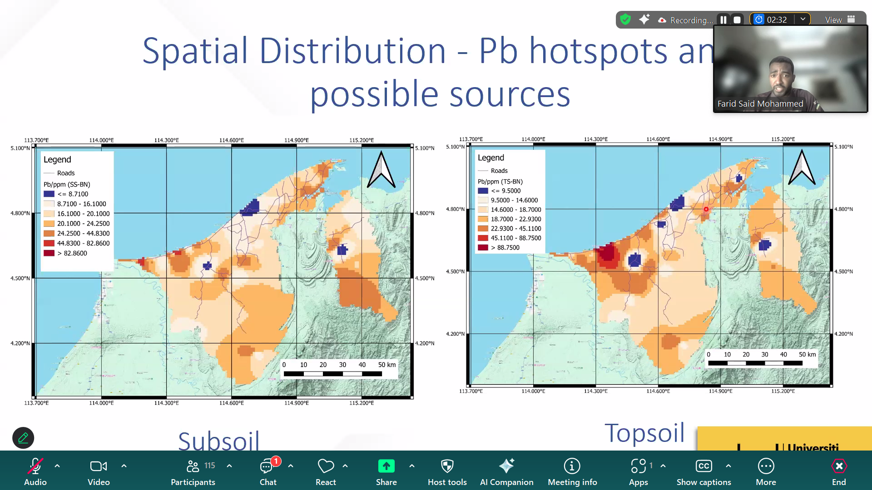The width and height of the screenshot is (872, 490).
Task: Pause the cloud recording
Action: [723, 20]
